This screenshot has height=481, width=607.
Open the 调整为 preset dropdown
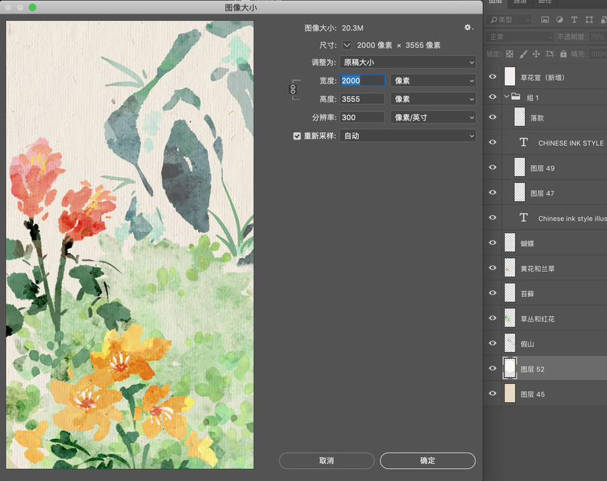[x=407, y=62]
